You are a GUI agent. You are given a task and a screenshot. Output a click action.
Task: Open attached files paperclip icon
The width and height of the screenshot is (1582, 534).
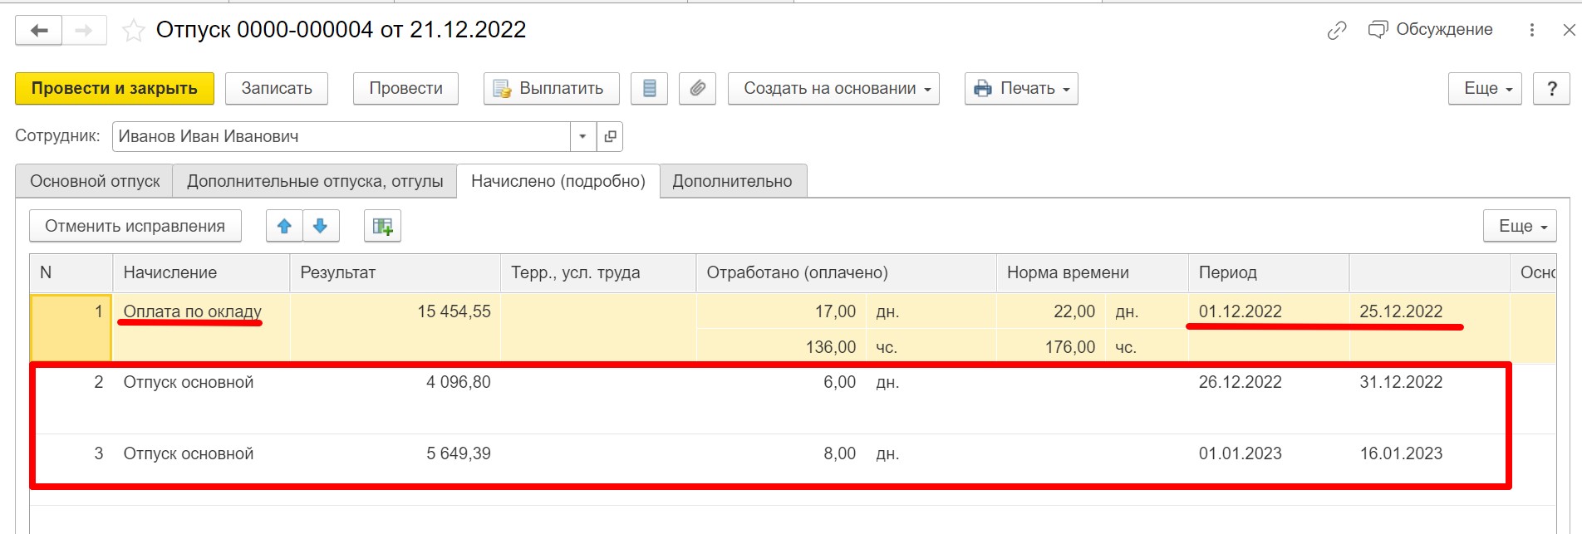(x=698, y=89)
